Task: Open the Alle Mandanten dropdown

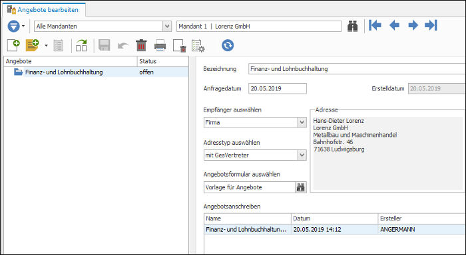Action: click(167, 26)
